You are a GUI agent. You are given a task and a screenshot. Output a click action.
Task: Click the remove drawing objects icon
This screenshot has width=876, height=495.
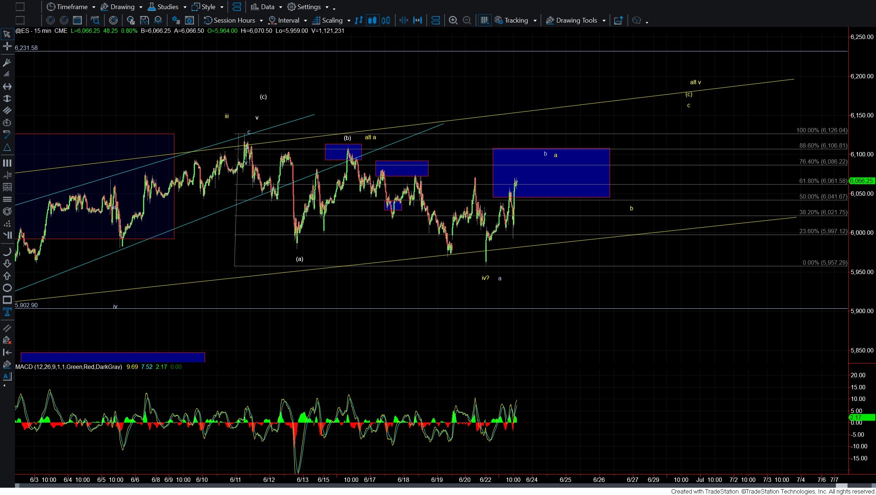click(7, 340)
